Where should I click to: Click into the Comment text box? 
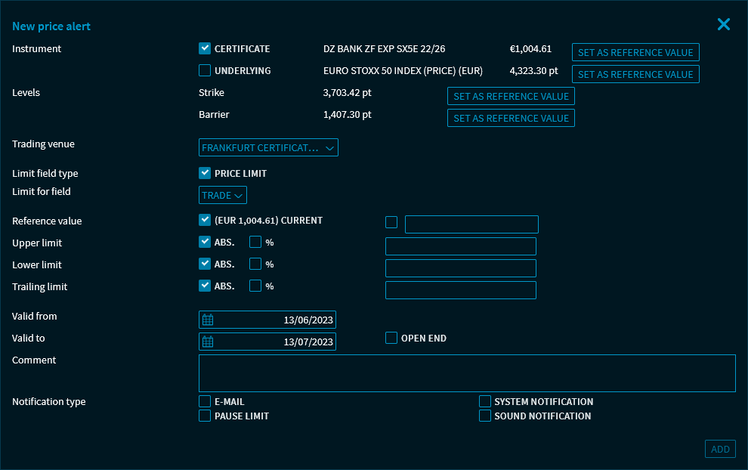[x=467, y=373]
